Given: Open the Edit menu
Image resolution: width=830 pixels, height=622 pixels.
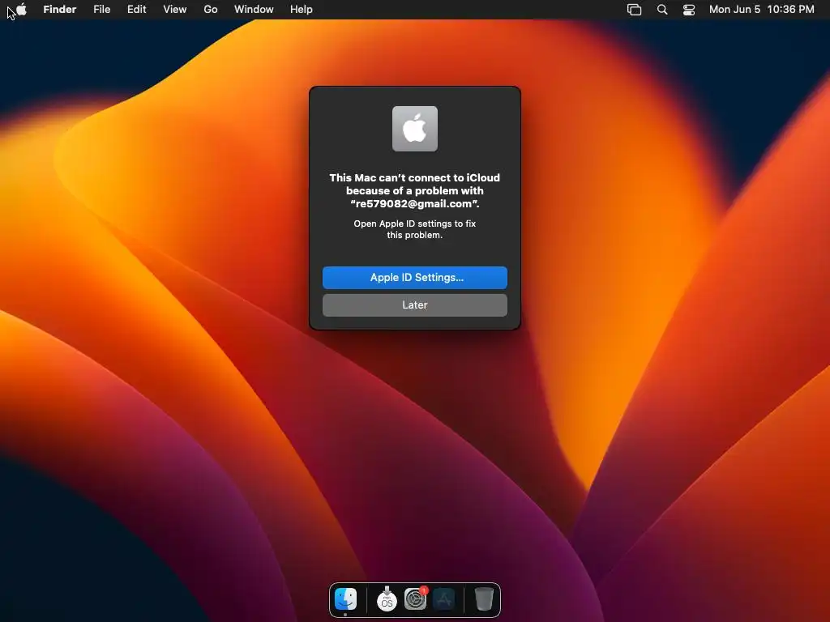Looking at the screenshot, I should (136, 10).
